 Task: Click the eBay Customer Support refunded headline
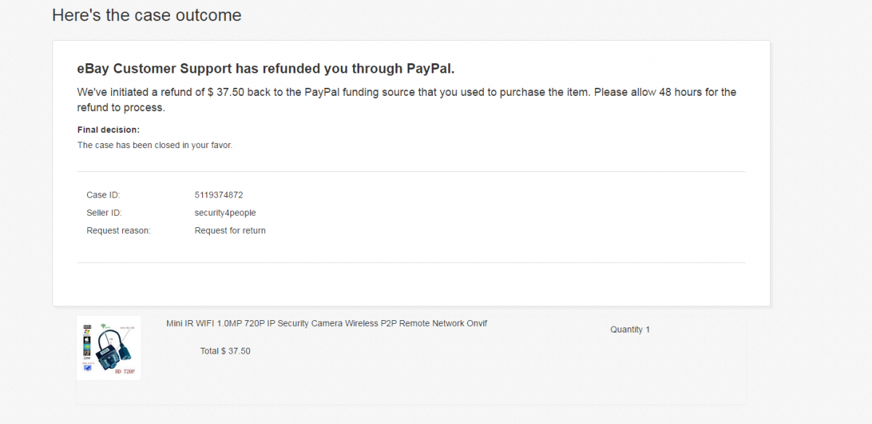point(266,69)
